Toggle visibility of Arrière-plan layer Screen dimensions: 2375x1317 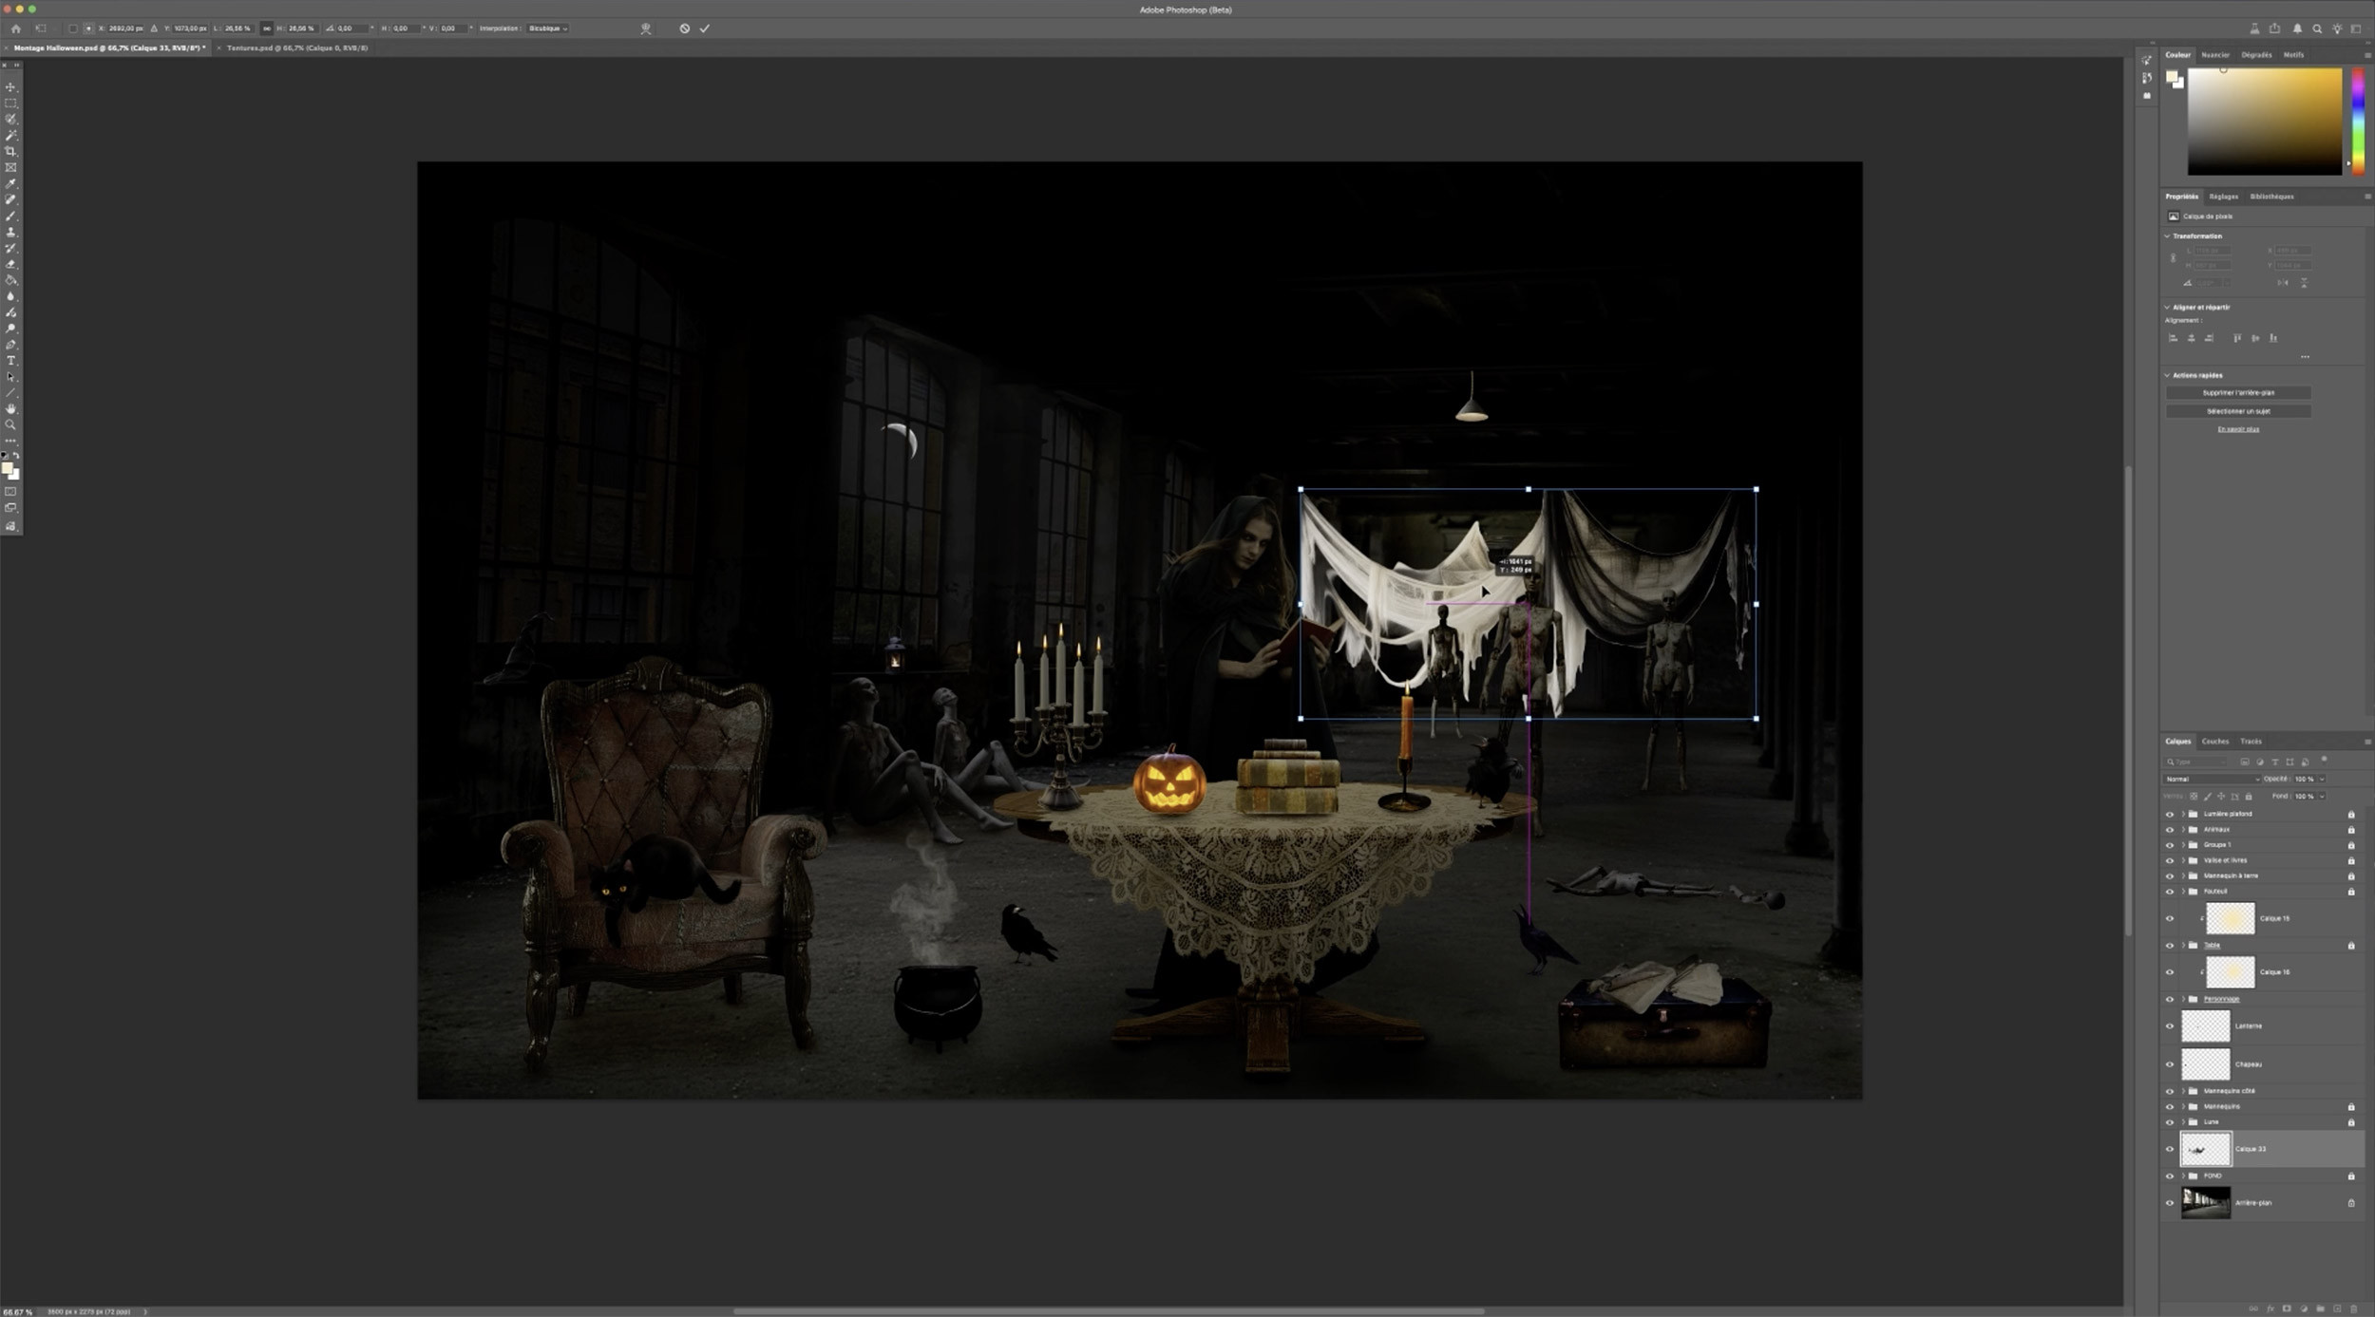2169,1203
